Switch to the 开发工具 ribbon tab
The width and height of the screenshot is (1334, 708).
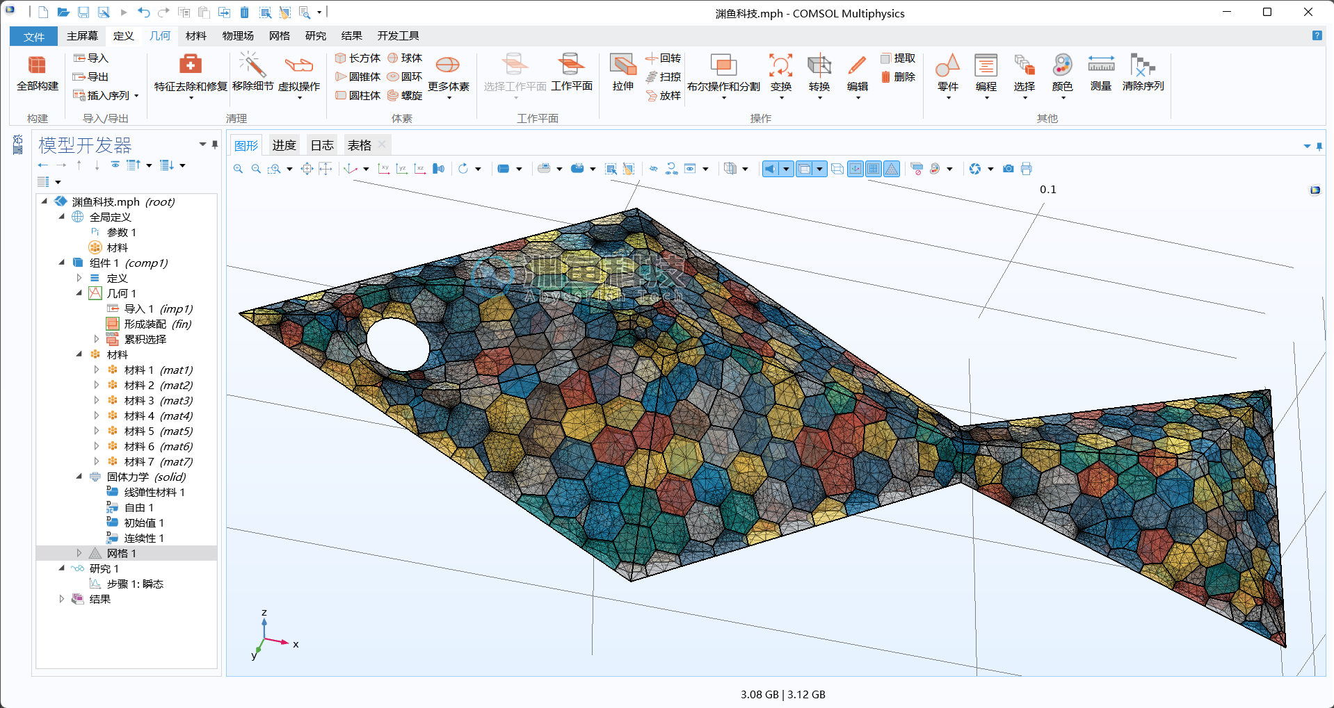tap(398, 36)
